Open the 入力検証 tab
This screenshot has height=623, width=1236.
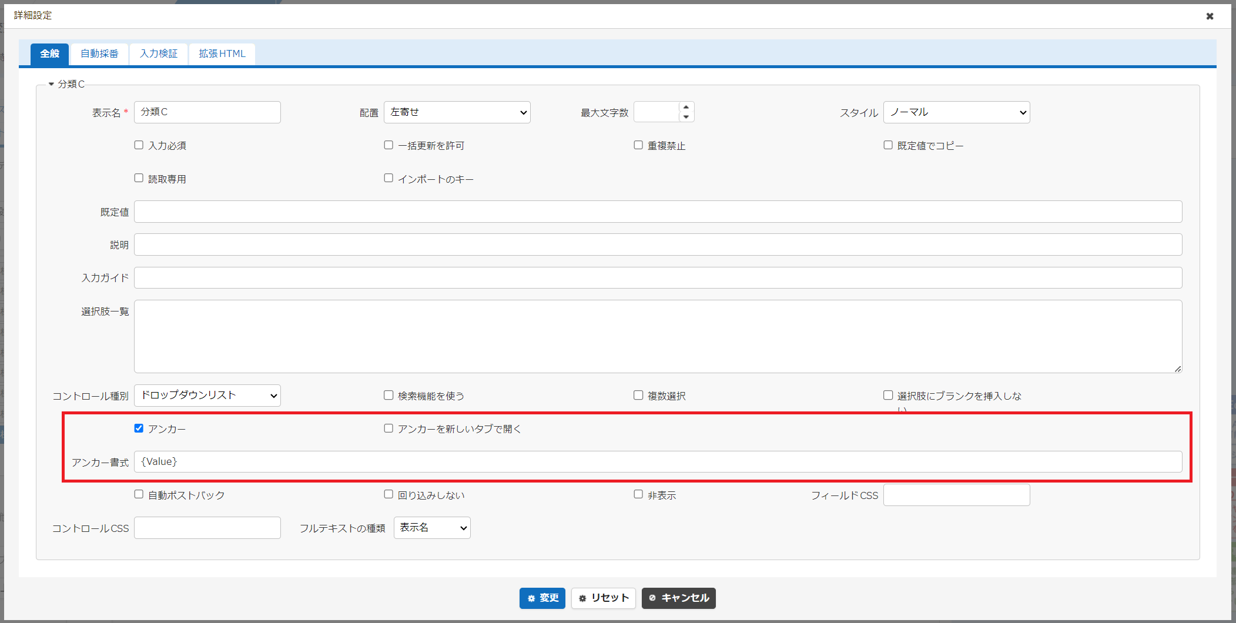tap(159, 53)
